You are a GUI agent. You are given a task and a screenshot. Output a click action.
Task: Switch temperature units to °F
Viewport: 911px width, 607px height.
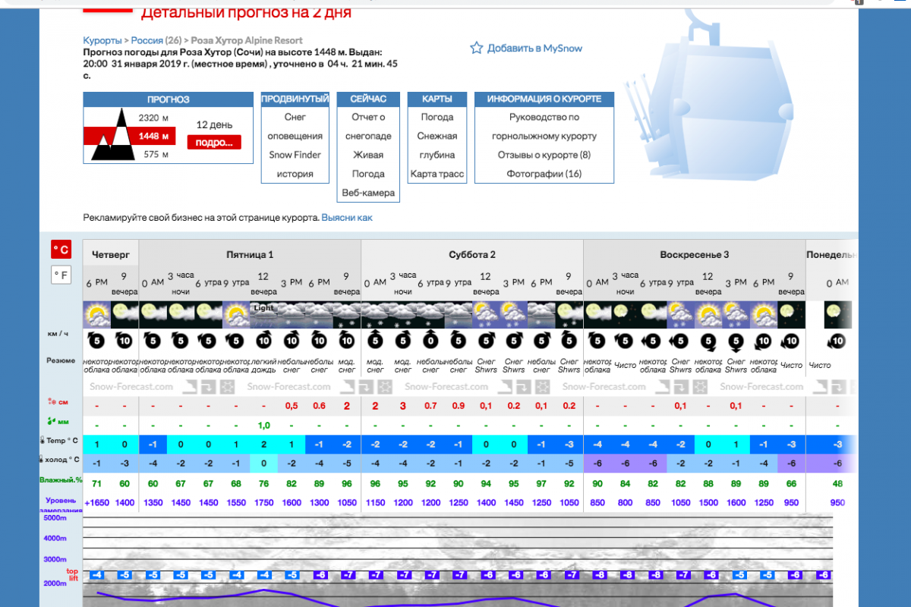point(61,275)
